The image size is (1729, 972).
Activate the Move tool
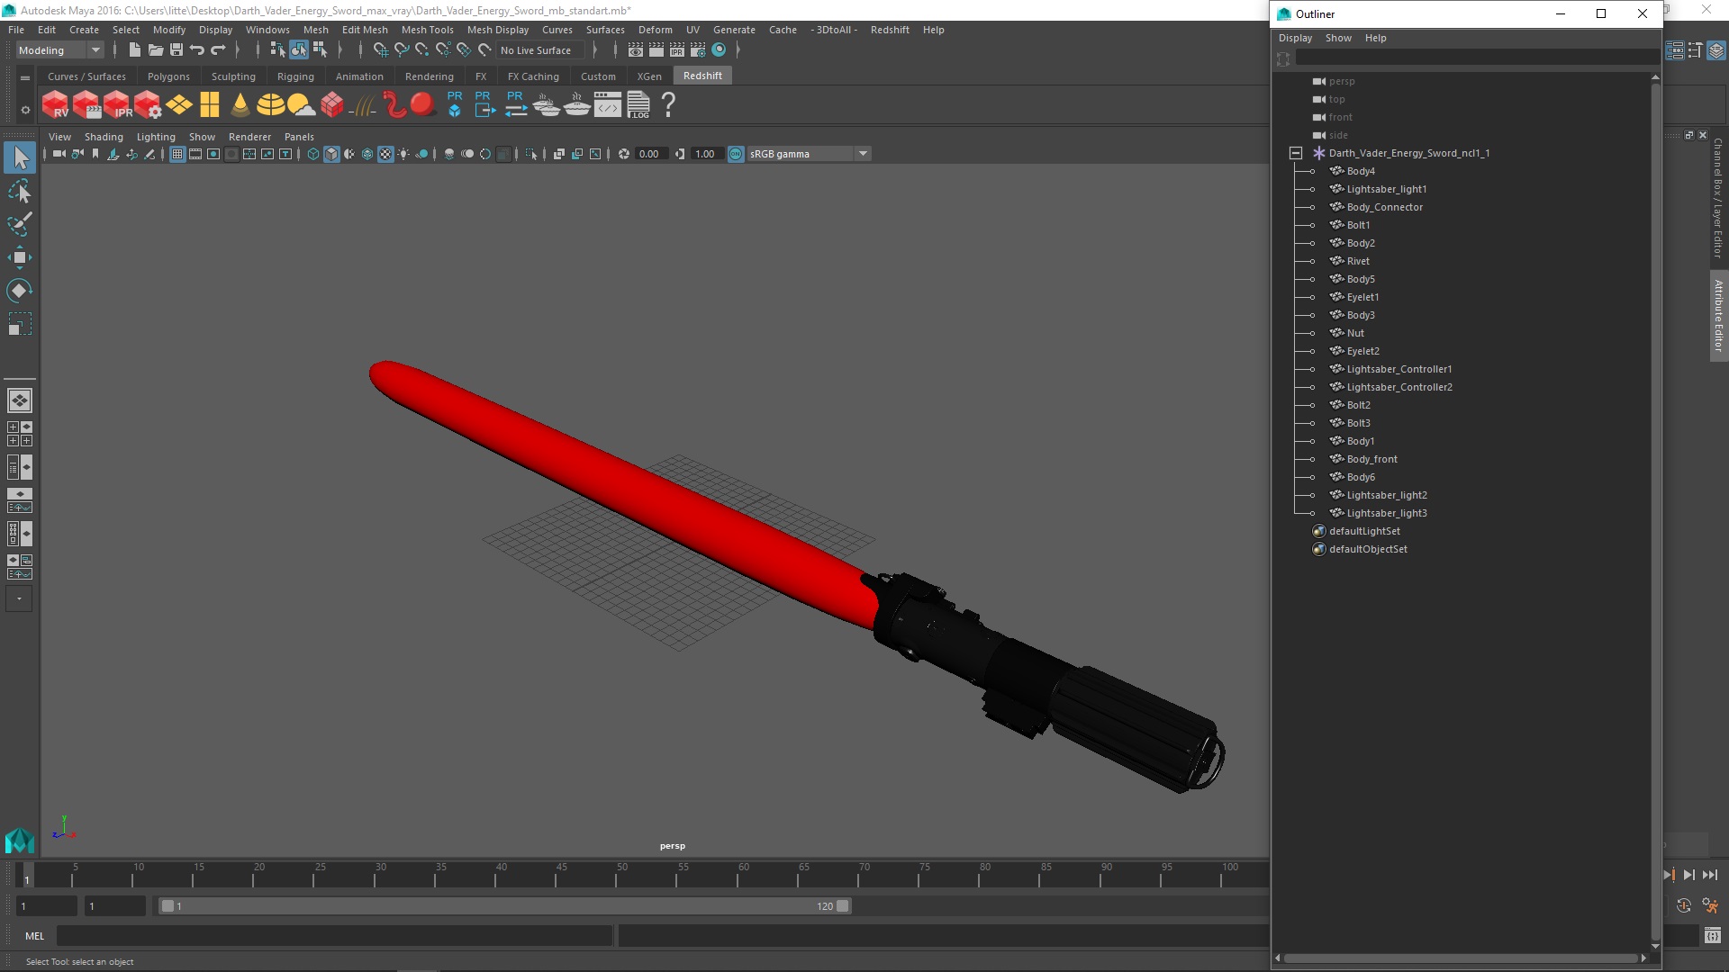click(19, 257)
